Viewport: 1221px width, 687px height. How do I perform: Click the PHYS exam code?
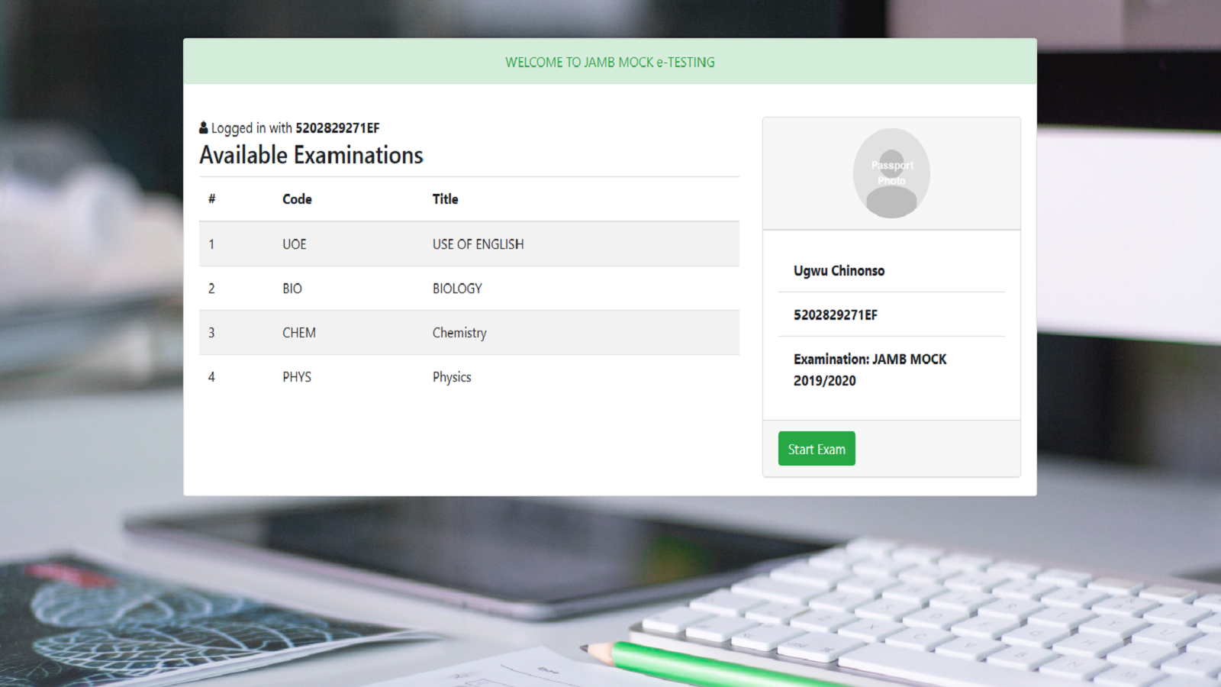pos(297,377)
